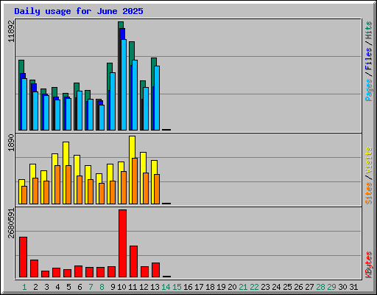Click day label 25 on the x-axis
377x295 pixels.
coord(287,287)
